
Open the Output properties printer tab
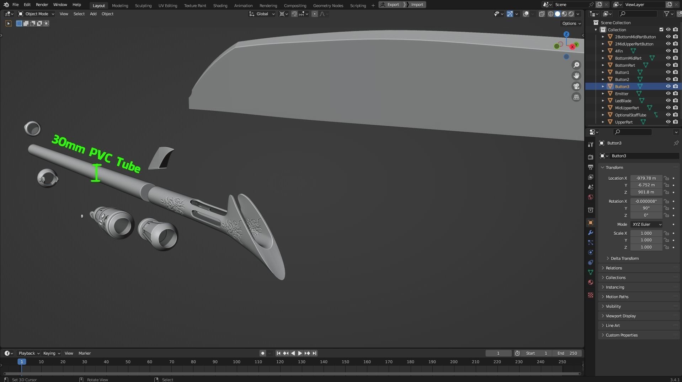[591, 167]
